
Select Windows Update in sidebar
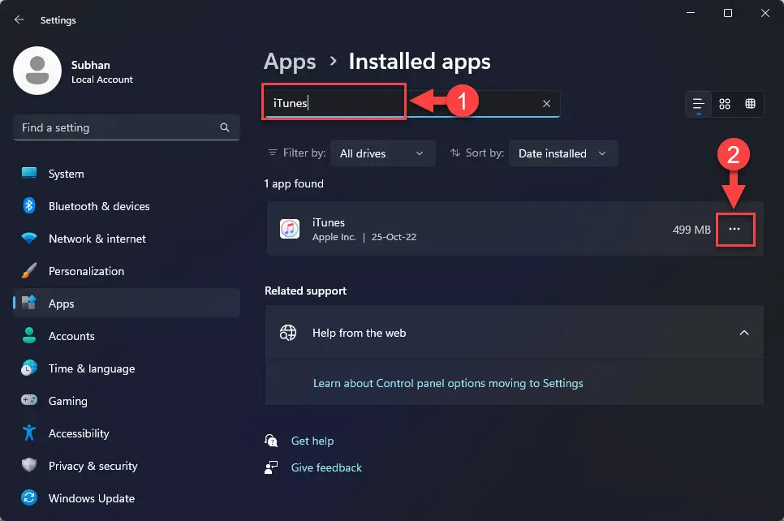[91, 498]
